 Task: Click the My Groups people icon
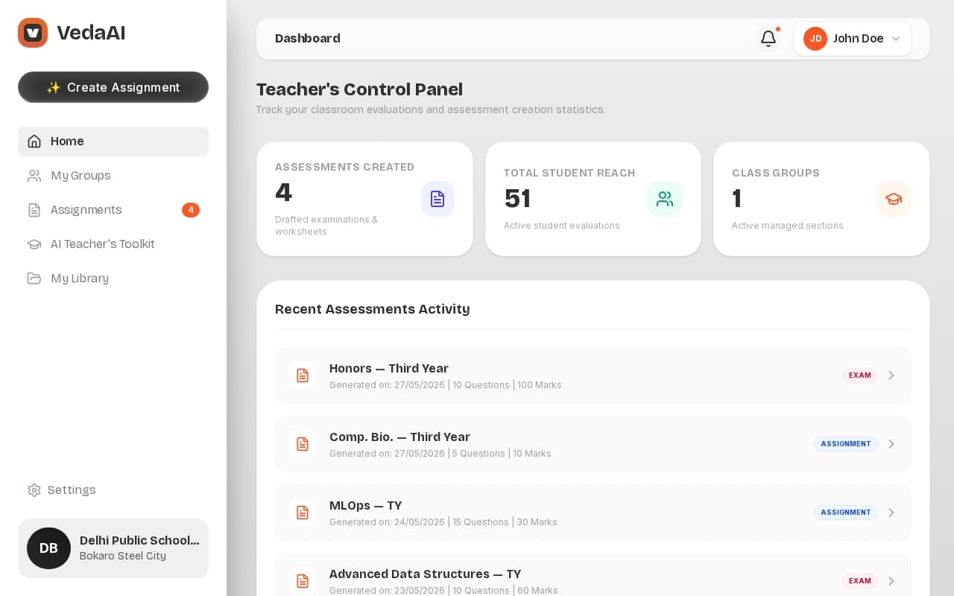tap(34, 176)
